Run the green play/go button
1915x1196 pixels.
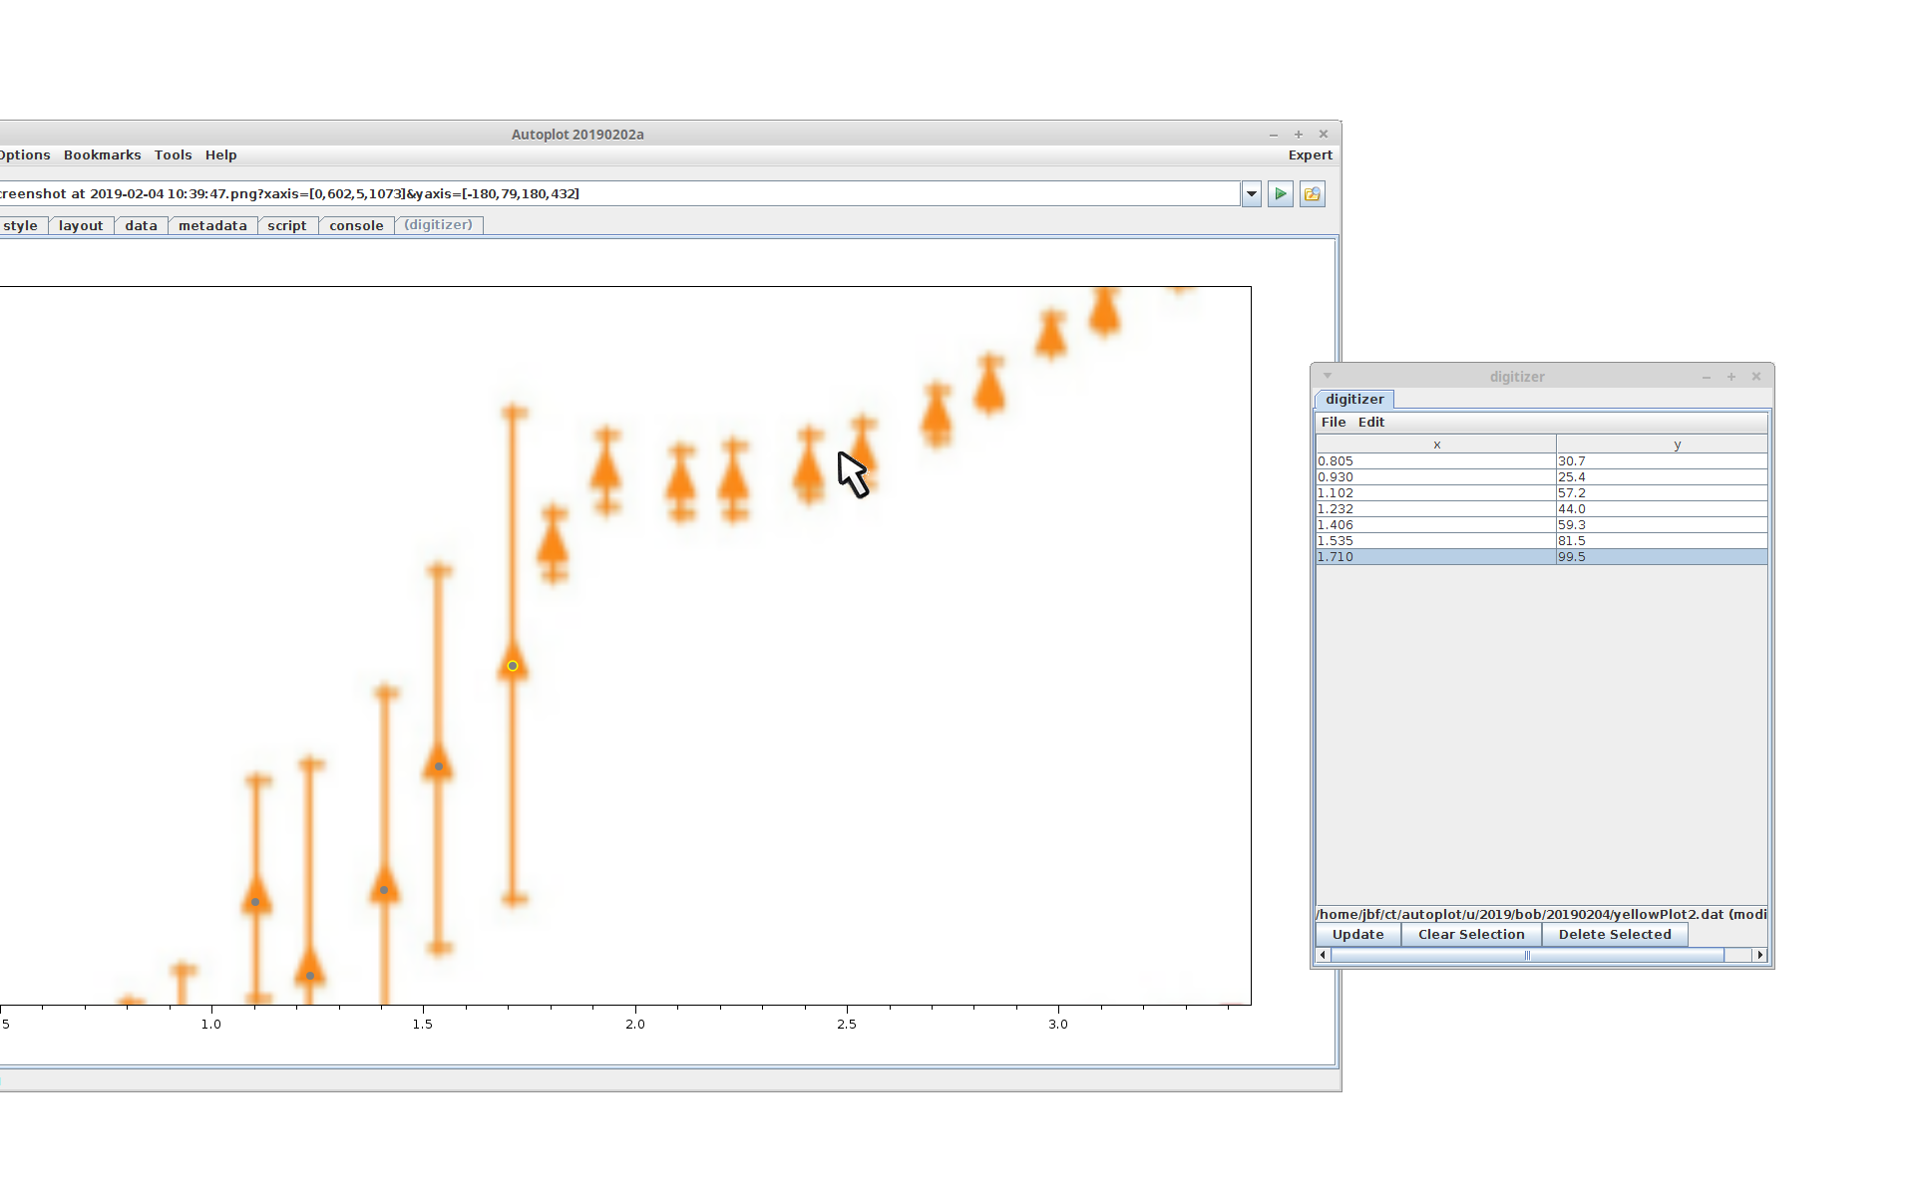tap(1281, 194)
